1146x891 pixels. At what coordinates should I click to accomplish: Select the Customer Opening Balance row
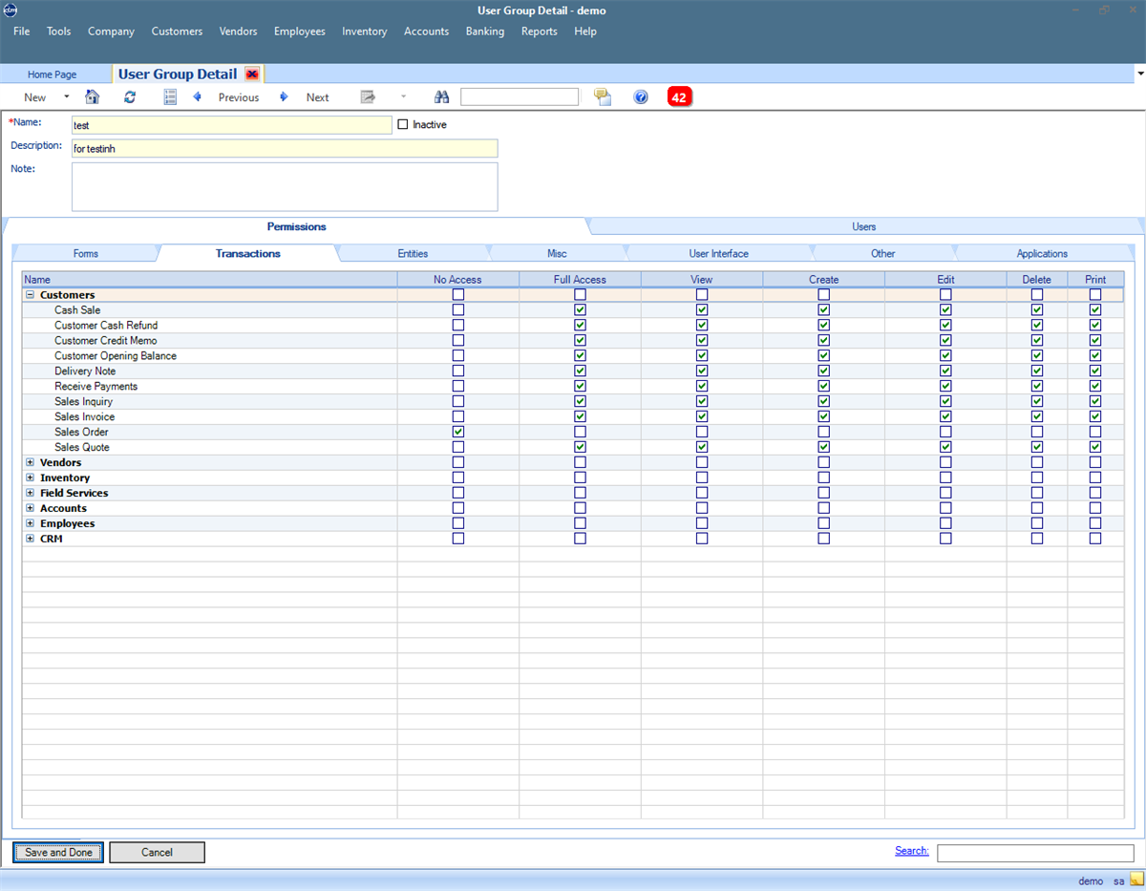[x=573, y=356]
